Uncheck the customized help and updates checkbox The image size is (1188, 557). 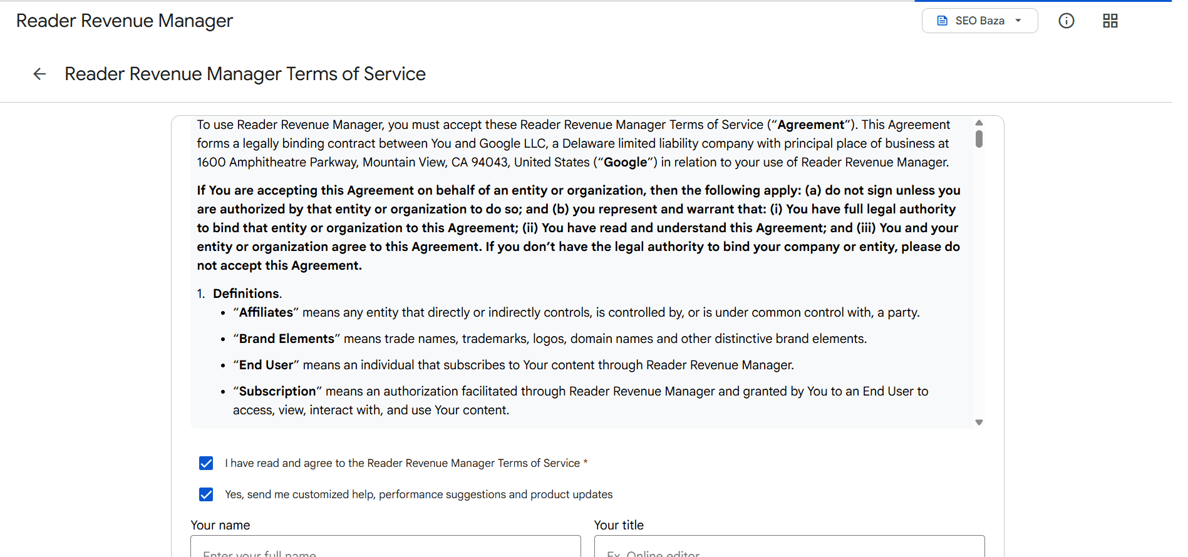206,494
